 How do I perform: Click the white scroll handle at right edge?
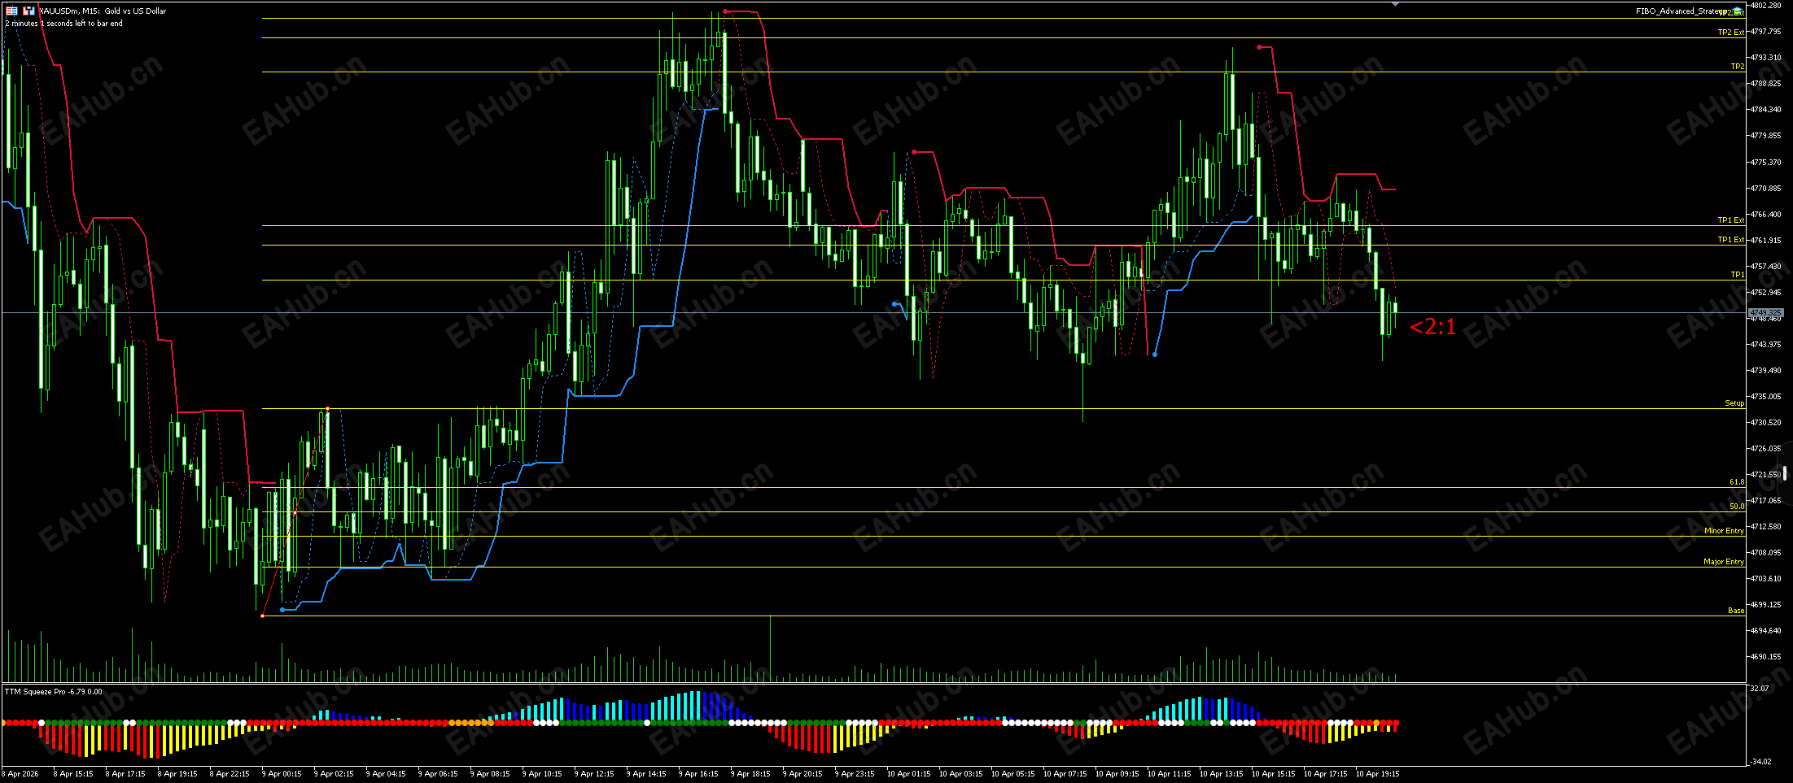click(1786, 473)
